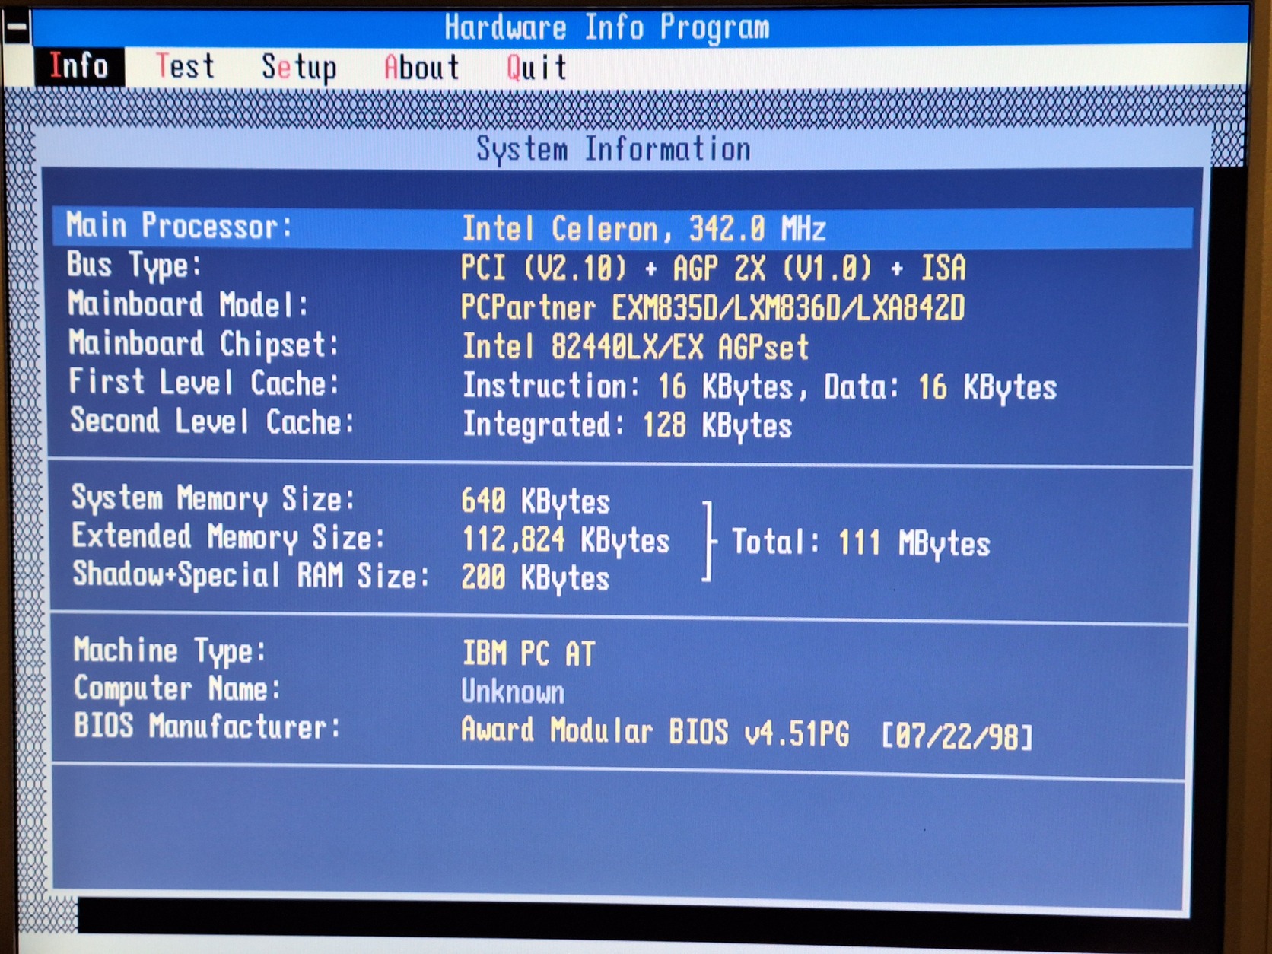This screenshot has height=954, width=1272.
Task: Click the 'Computer Name:' label
Action: [x=177, y=688]
